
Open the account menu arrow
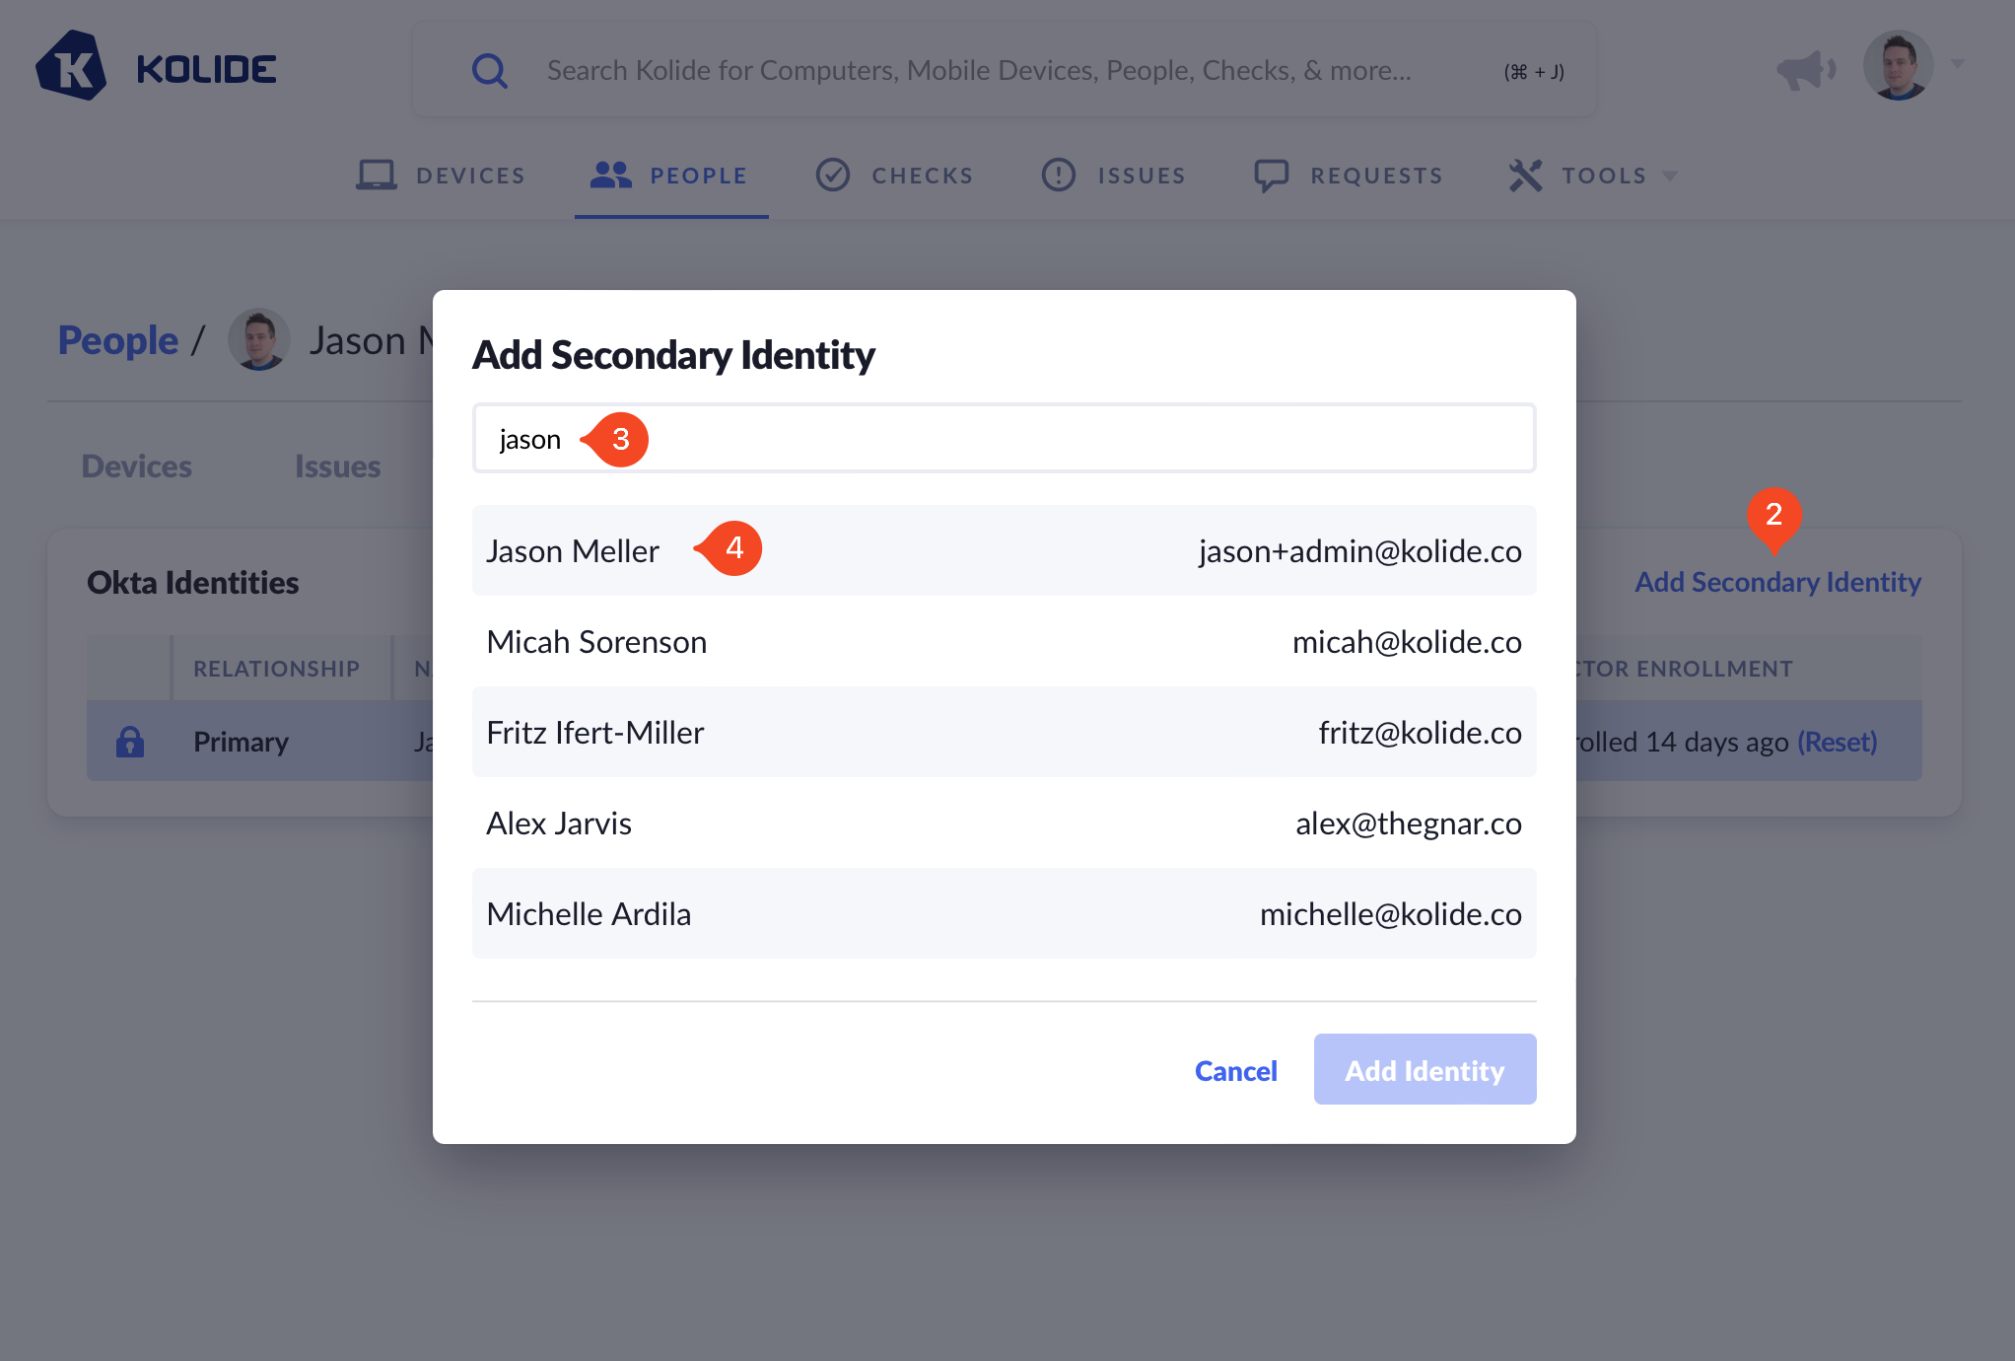pyautogui.click(x=1958, y=65)
